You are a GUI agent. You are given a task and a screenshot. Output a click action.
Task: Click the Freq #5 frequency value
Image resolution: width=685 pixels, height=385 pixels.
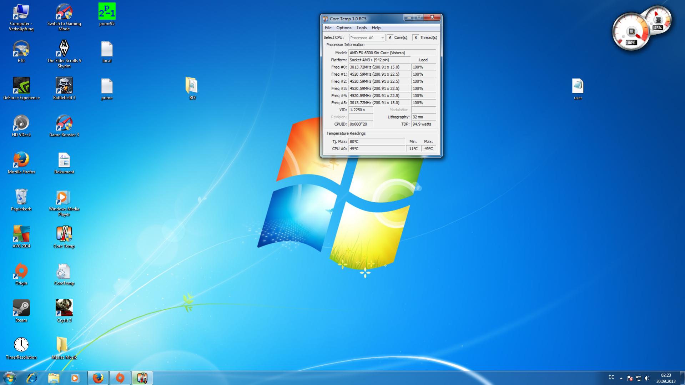point(379,103)
